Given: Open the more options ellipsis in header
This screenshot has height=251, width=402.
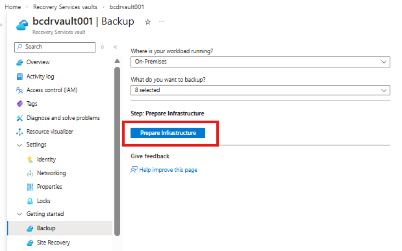Looking at the screenshot, I should [x=162, y=21].
